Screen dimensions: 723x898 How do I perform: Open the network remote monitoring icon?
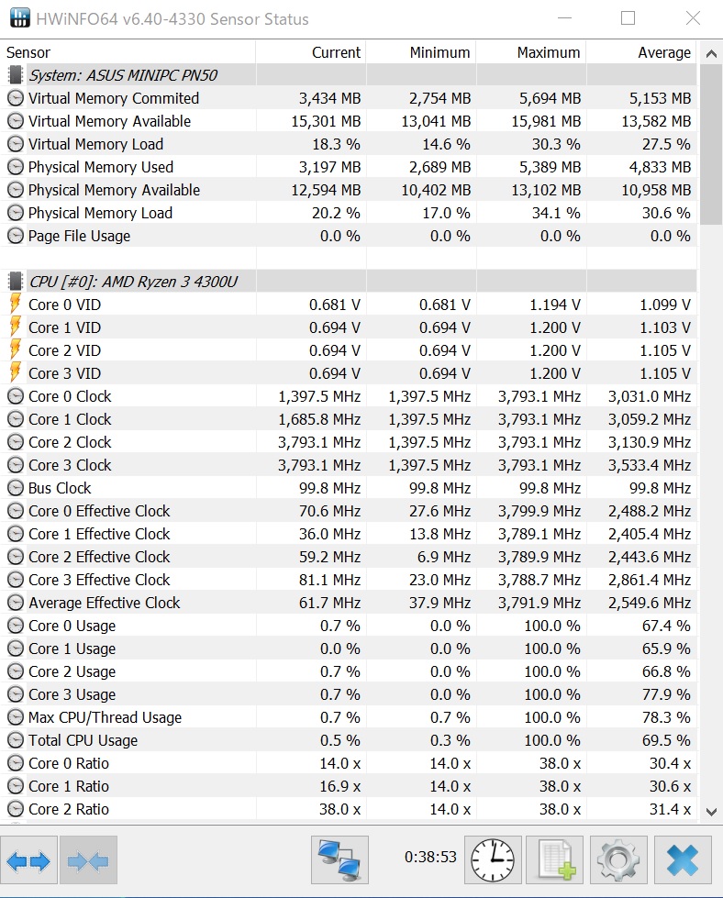[339, 860]
